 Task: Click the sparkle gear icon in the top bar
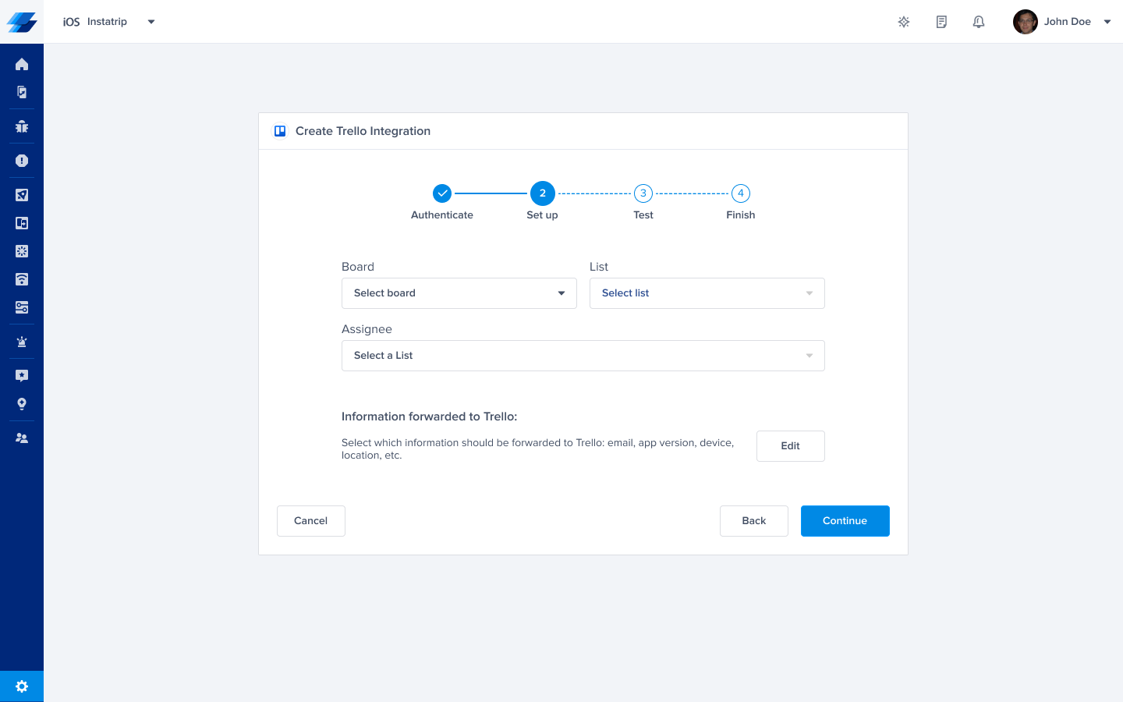coord(904,22)
